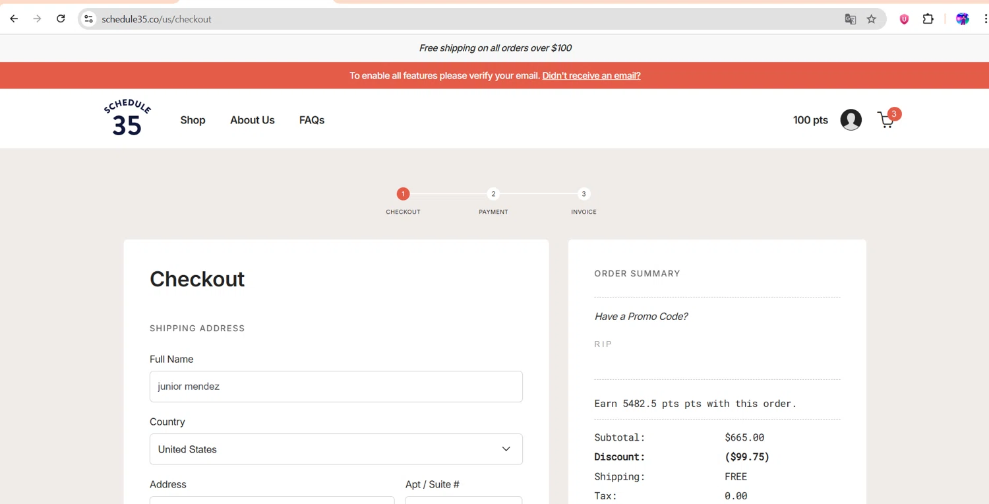Go back using browser back arrow
This screenshot has width=989, height=504.
14,19
